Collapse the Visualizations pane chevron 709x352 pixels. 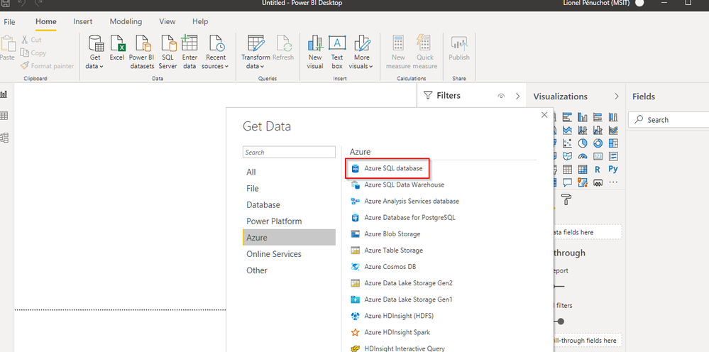click(616, 97)
